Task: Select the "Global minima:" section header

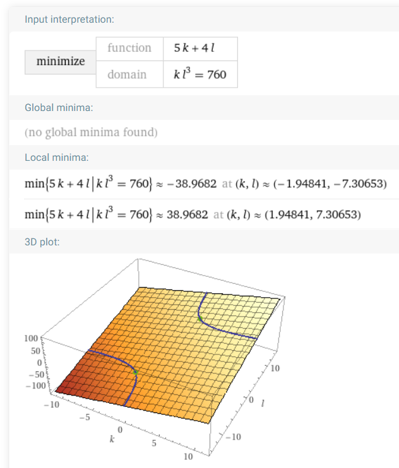Action: point(59,107)
